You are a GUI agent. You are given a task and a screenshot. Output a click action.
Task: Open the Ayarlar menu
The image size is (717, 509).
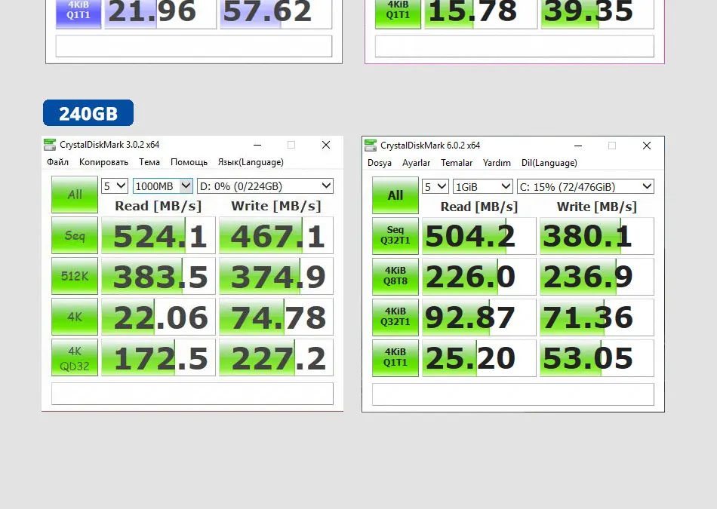pyautogui.click(x=416, y=163)
